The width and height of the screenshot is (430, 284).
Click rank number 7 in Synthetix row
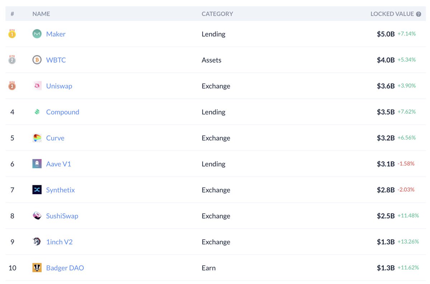(x=12, y=190)
